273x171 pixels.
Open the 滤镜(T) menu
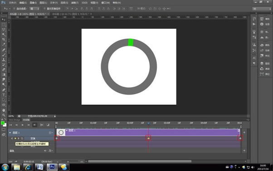click(x=75, y=3)
